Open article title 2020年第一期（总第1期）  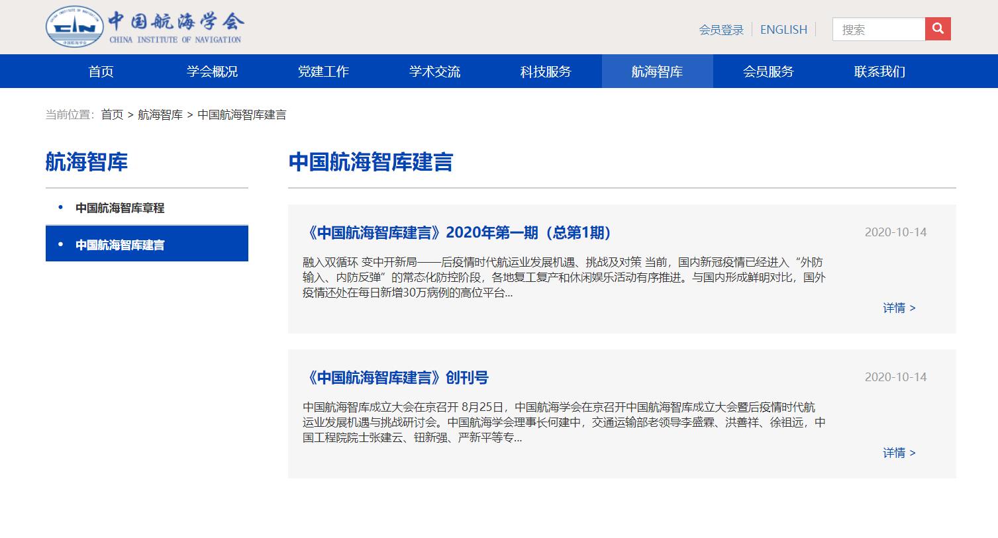tap(460, 233)
